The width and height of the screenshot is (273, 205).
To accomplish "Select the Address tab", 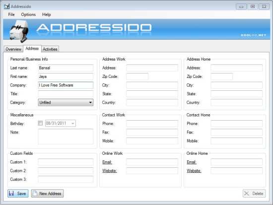I will click(32, 49).
